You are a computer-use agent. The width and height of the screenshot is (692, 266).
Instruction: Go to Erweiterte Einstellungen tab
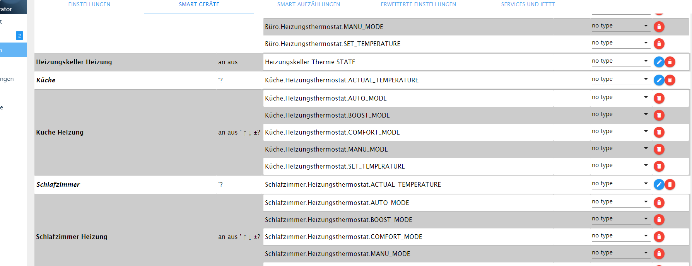coord(418,5)
